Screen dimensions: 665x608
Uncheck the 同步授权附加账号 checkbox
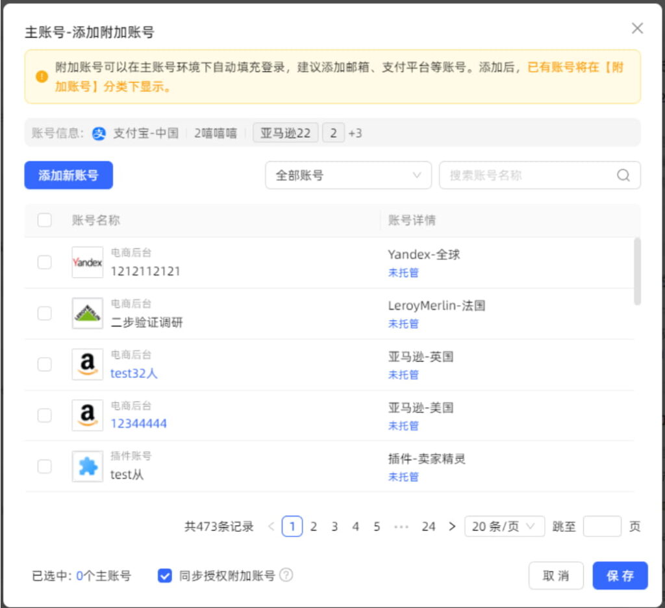click(165, 575)
